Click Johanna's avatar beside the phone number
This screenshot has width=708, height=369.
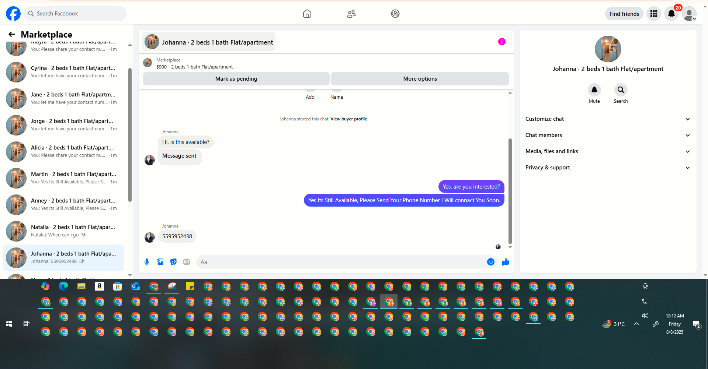150,237
